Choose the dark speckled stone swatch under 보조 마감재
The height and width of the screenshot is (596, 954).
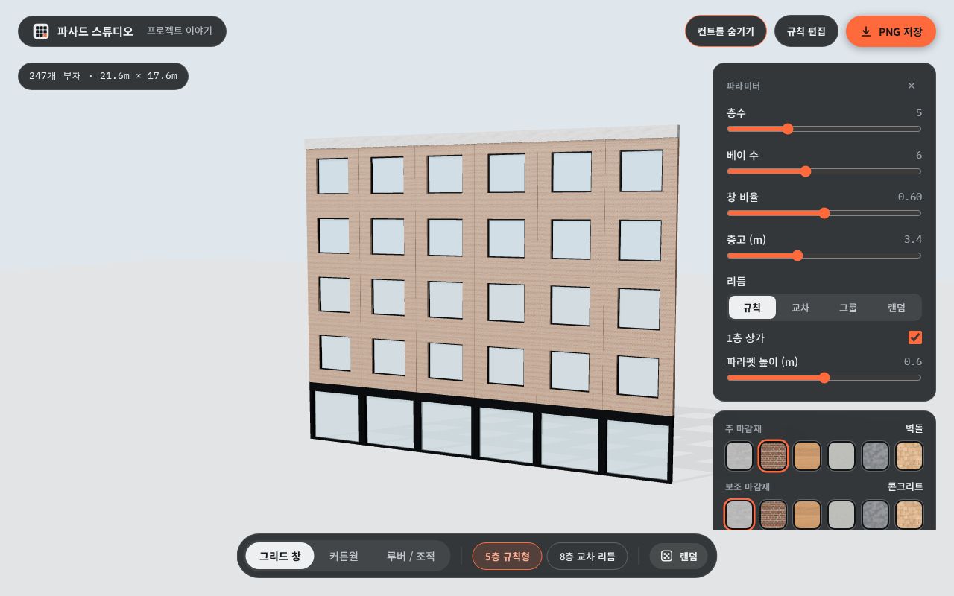pyautogui.click(x=875, y=515)
